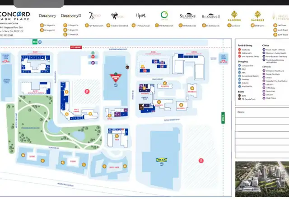289x199 pixels.
Task: Click the McDonald's marker on the map
Action: (145, 70)
